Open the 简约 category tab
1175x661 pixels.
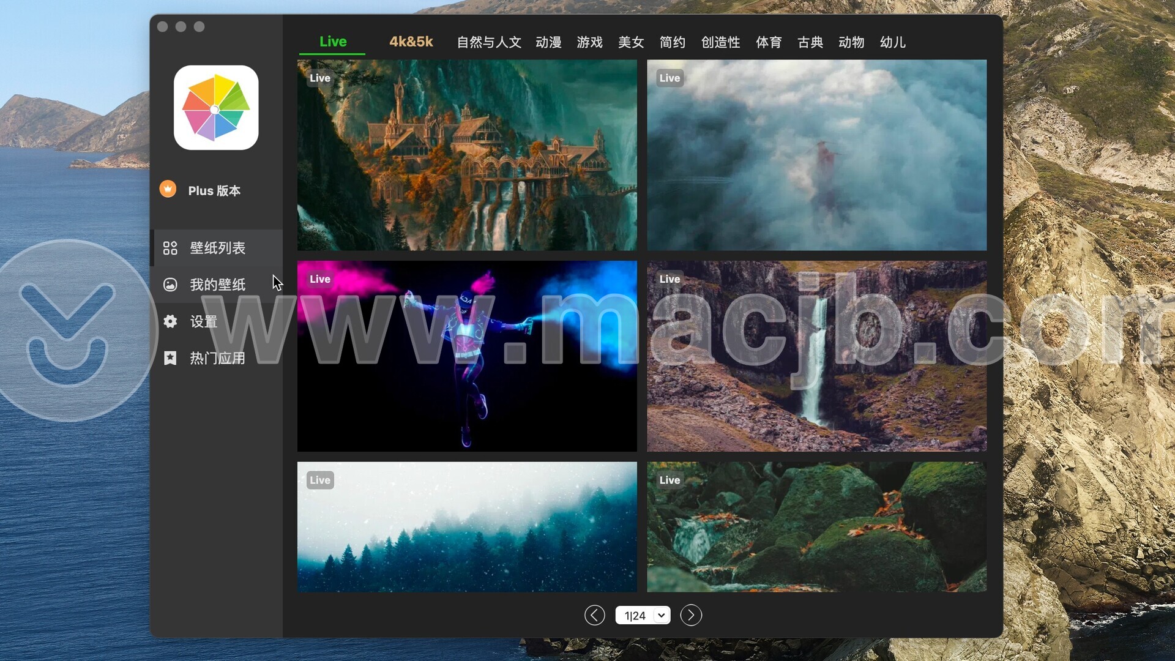673,42
